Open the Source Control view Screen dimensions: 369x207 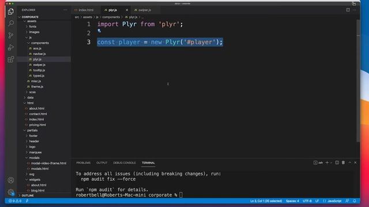click(x=11, y=36)
